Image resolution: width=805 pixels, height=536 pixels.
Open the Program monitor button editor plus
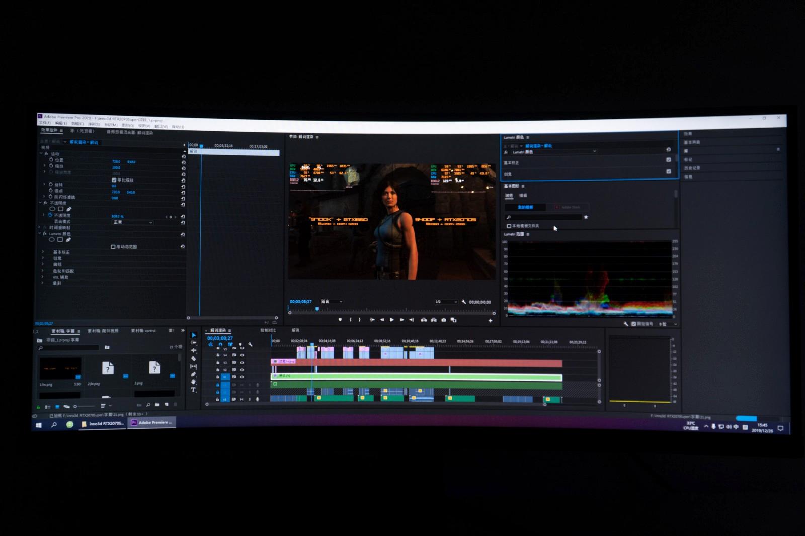tap(490, 321)
